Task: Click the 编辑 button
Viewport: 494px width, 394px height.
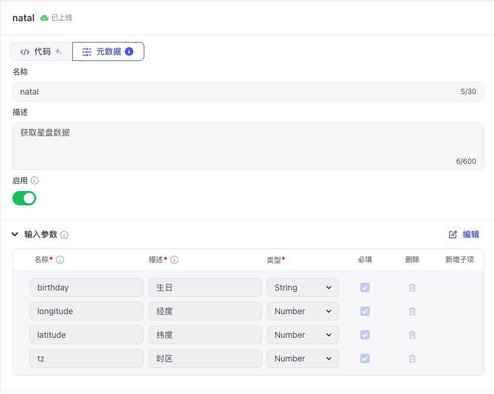Action: [464, 234]
